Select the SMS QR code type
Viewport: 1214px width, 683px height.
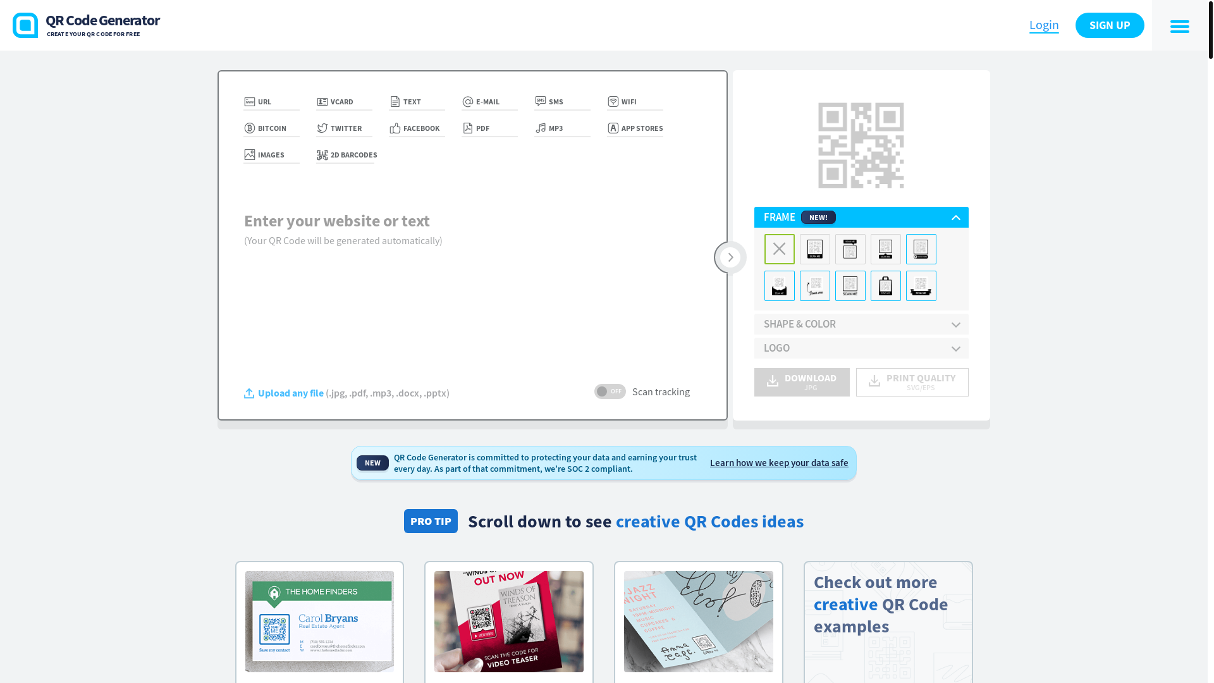(x=562, y=102)
